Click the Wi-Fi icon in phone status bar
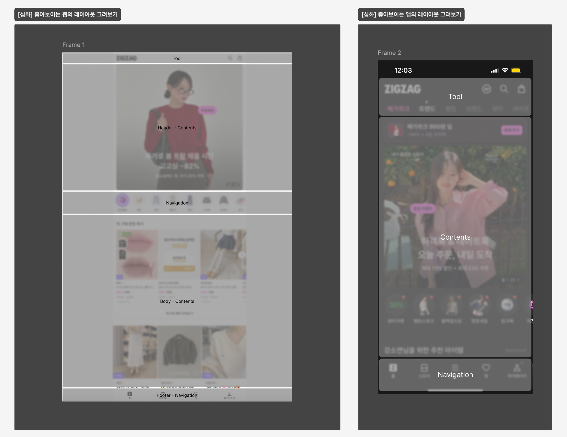This screenshot has width=567, height=437. 505,70
